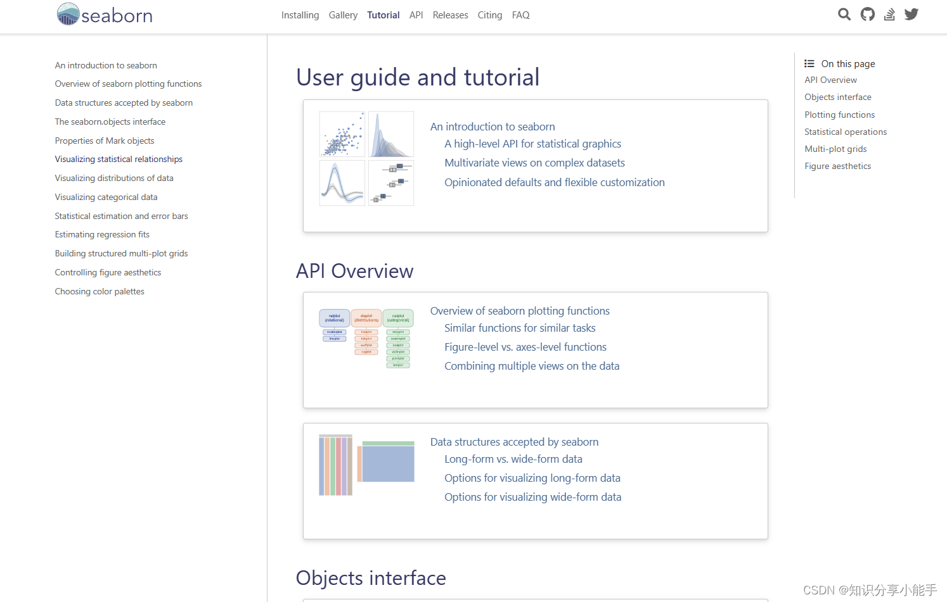The height and width of the screenshot is (602, 947).
Task: Click the long-form wide-form data diagram thumbnail
Action: point(366,465)
